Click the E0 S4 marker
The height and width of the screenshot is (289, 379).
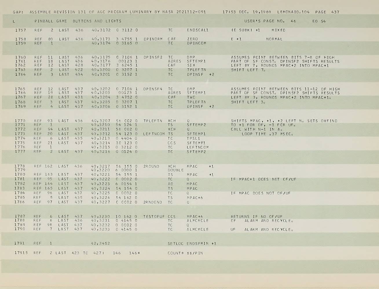319,21
